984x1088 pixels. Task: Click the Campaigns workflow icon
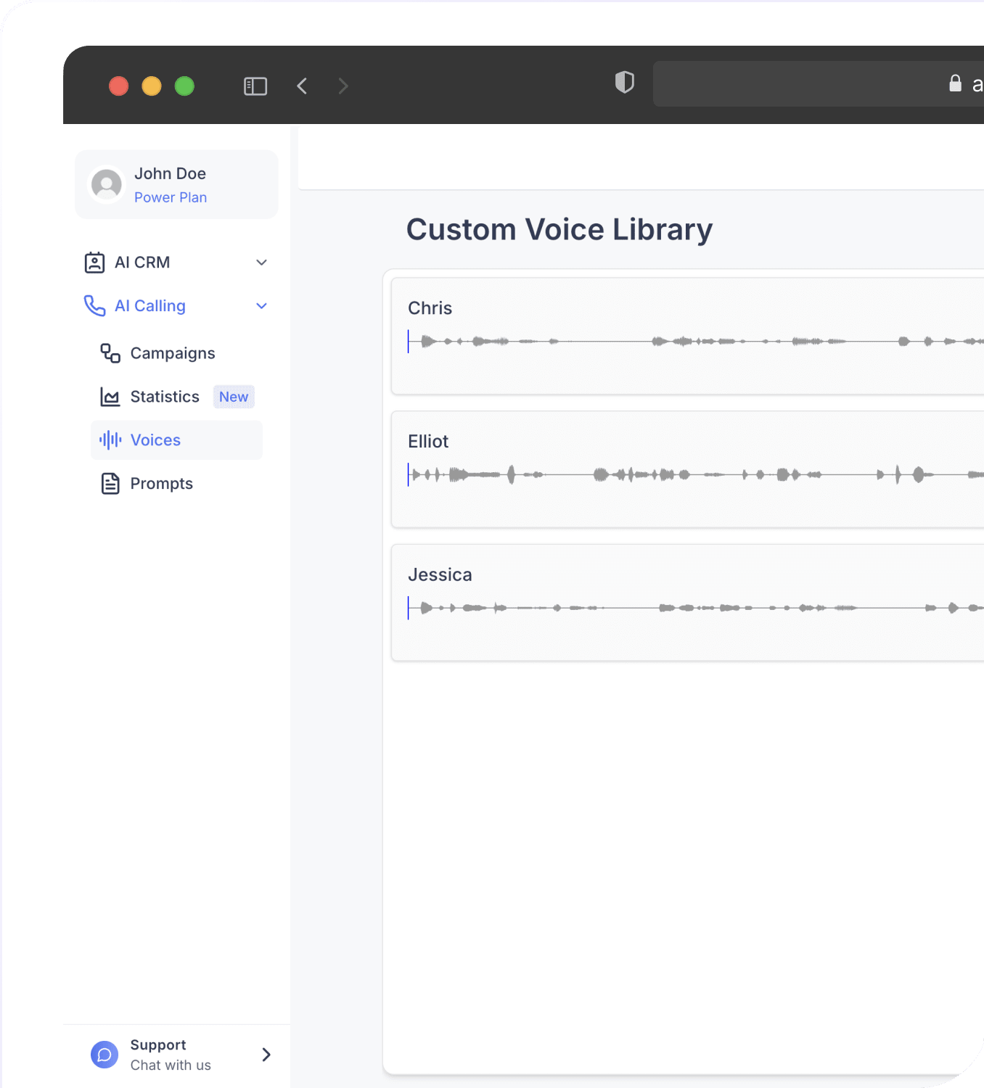coord(110,353)
